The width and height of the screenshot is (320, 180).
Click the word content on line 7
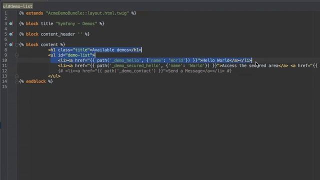pos(49,44)
